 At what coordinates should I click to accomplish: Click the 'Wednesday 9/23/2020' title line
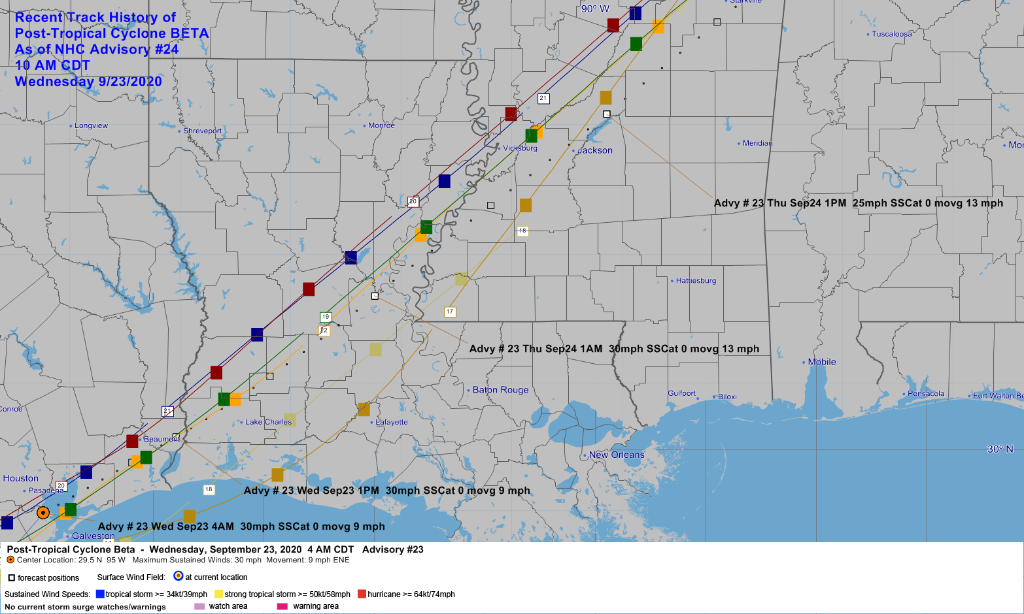(88, 82)
